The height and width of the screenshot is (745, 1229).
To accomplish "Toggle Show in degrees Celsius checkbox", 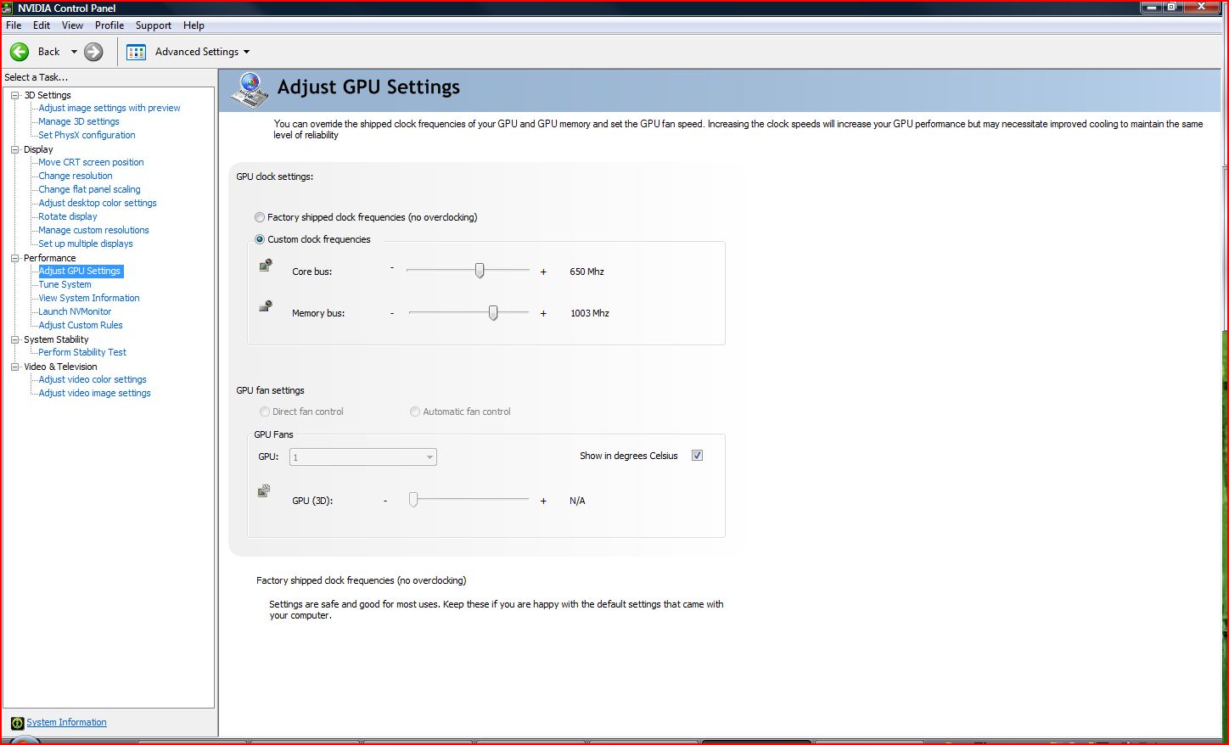I will click(697, 456).
